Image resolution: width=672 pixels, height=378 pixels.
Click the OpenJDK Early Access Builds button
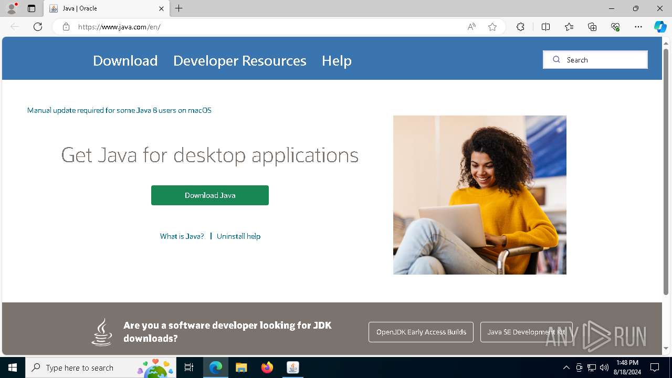point(421,332)
